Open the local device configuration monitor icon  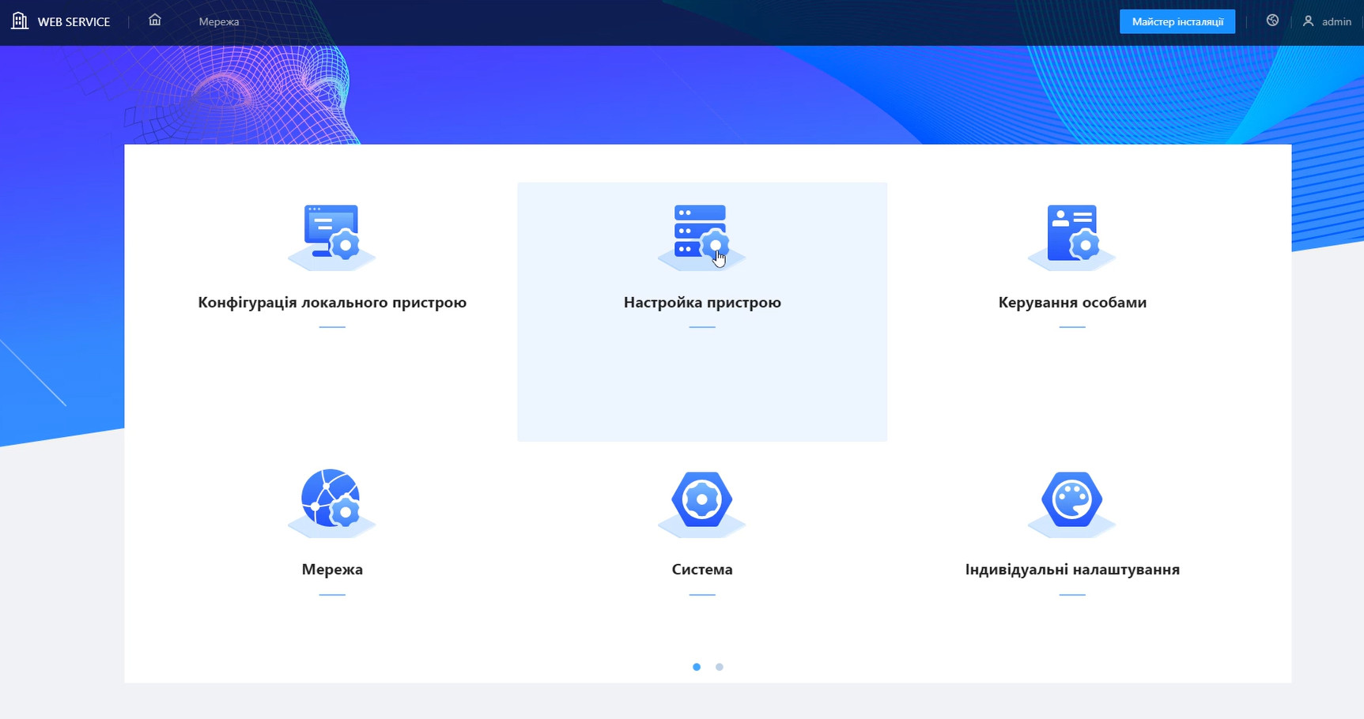pyautogui.click(x=331, y=234)
